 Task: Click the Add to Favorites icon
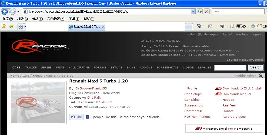coord(11,26)
